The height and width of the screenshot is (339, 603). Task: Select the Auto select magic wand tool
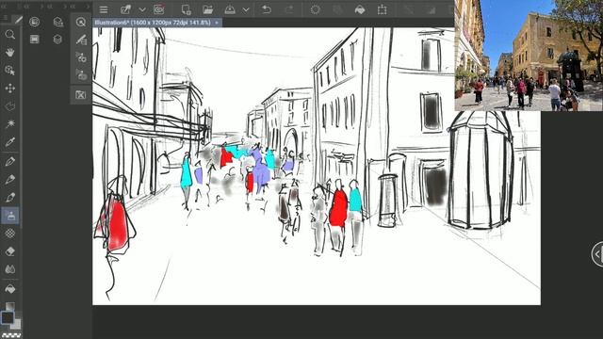click(x=10, y=123)
